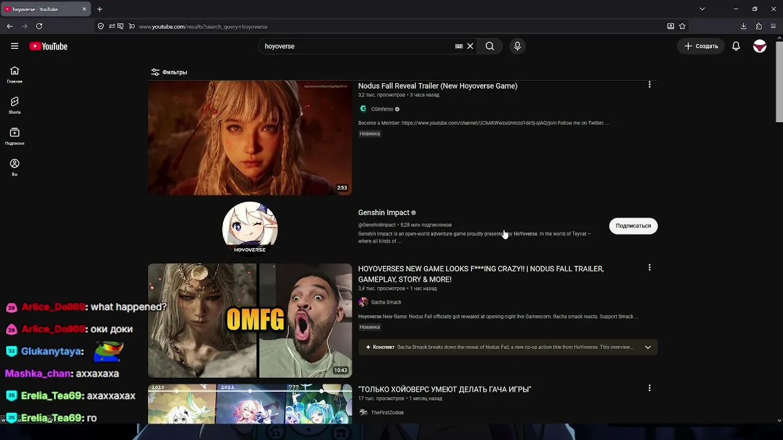This screenshot has height=440, width=783.
Task: Run the search with magnifier button
Action: coord(490,46)
